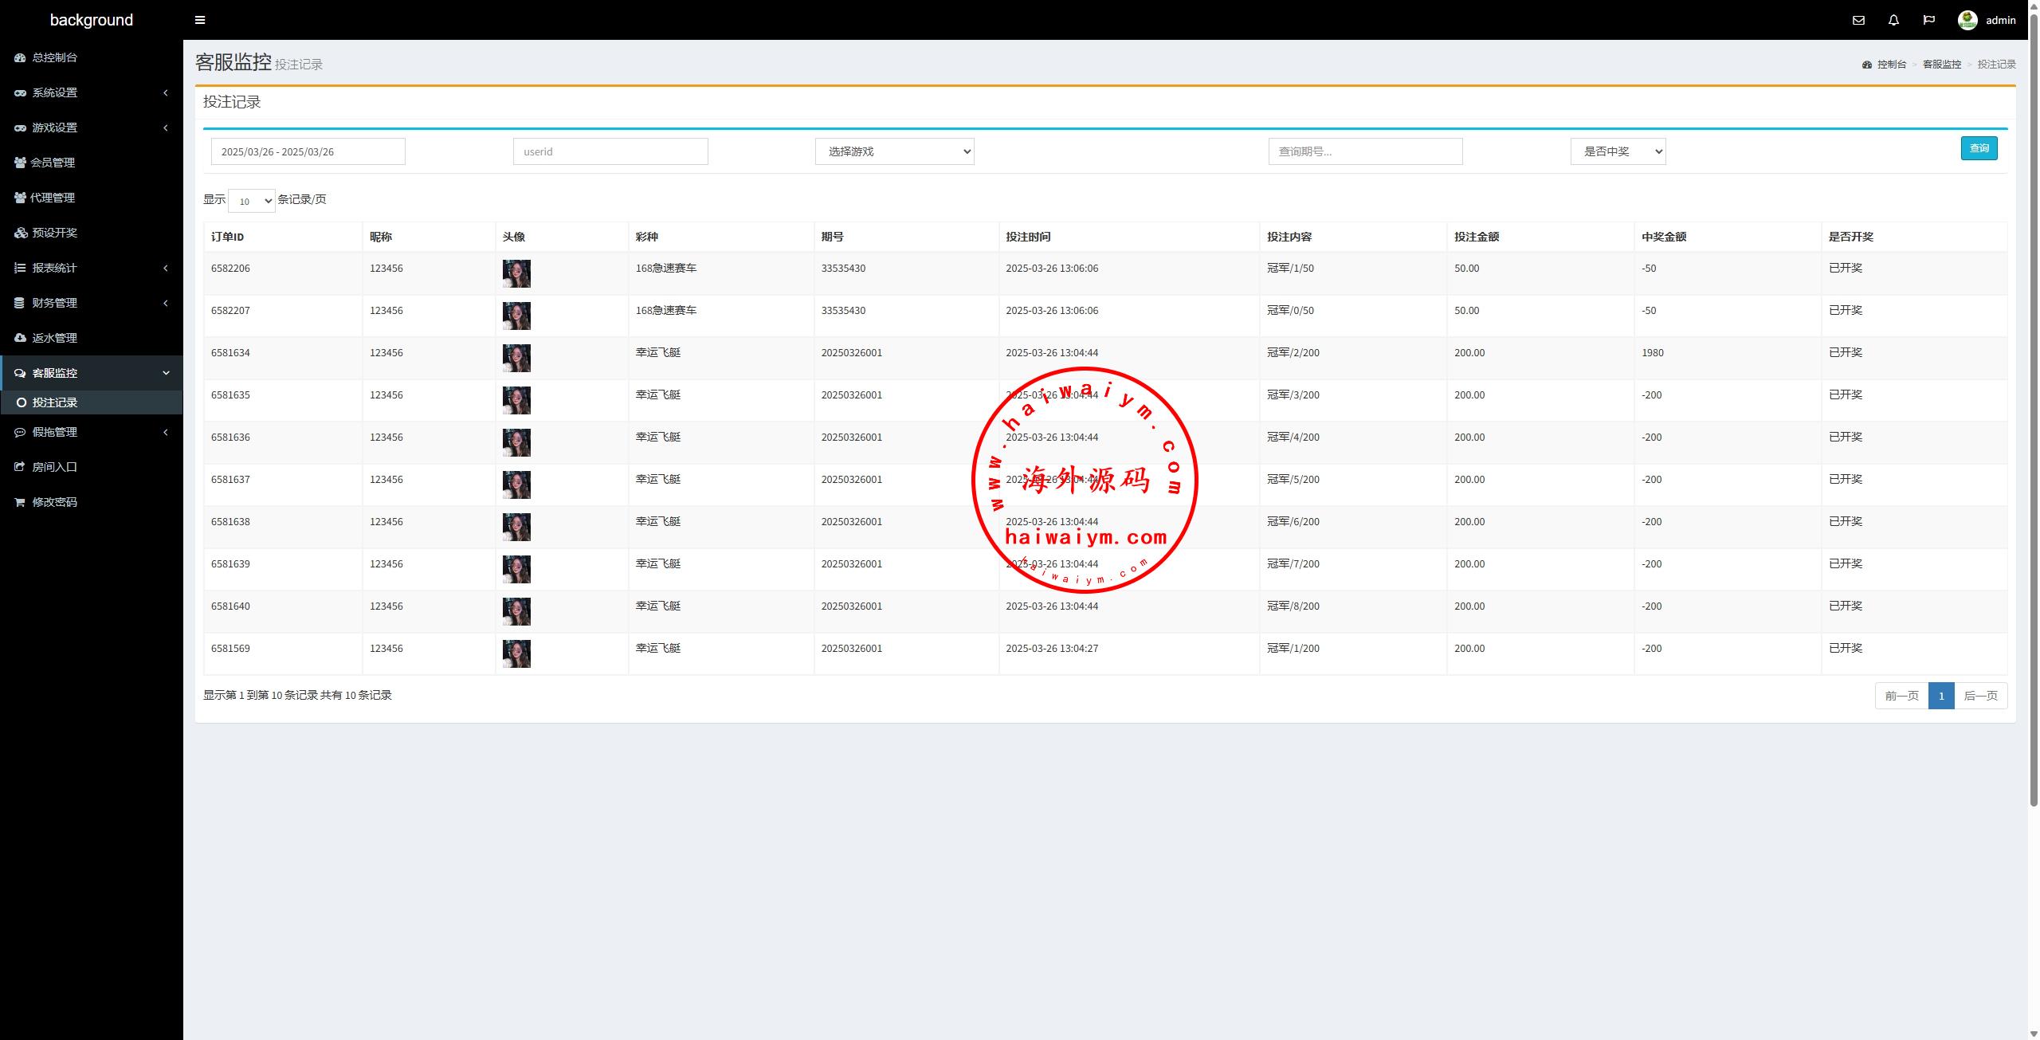Open the 选择游戏 dropdown

894,151
